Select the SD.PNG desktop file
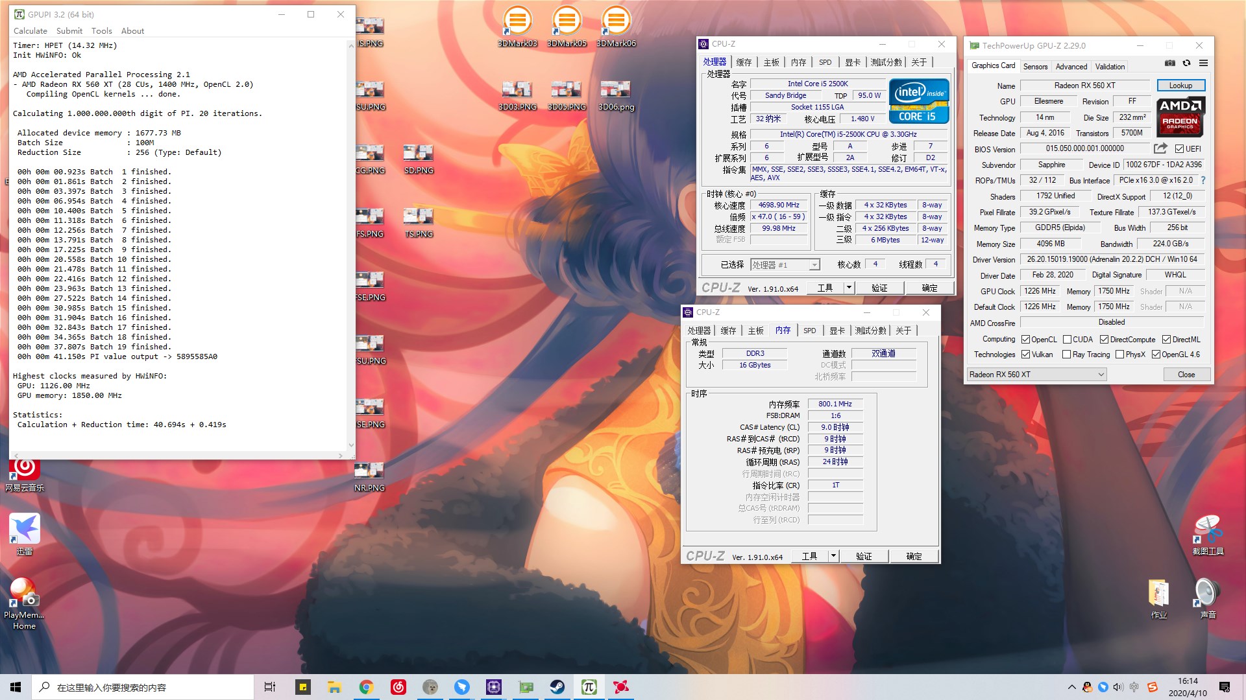 tap(419, 159)
